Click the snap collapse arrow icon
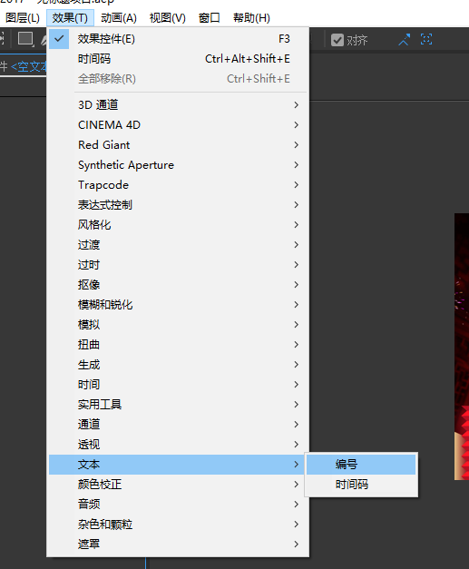Image resolution: width=469 pixels, height=569 pixels. pyautogui.click(x=405, y=40)
